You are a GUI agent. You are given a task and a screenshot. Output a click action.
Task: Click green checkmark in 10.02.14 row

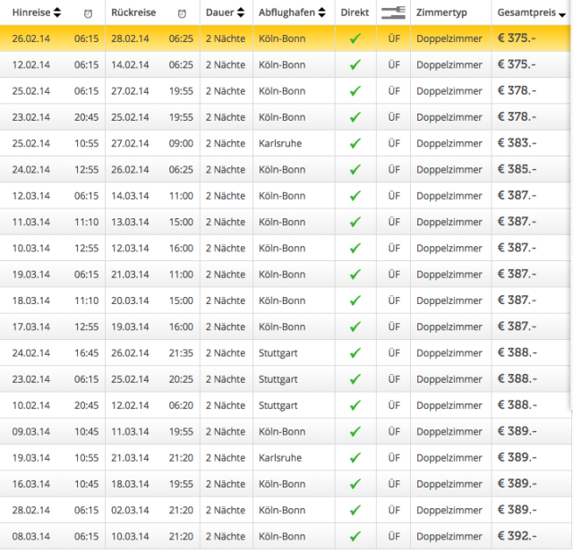coord(355,405)
